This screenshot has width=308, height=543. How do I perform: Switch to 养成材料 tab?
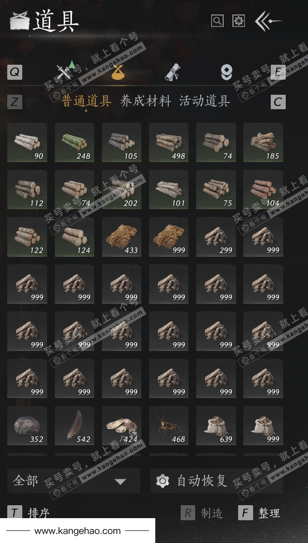coord(145,101)
